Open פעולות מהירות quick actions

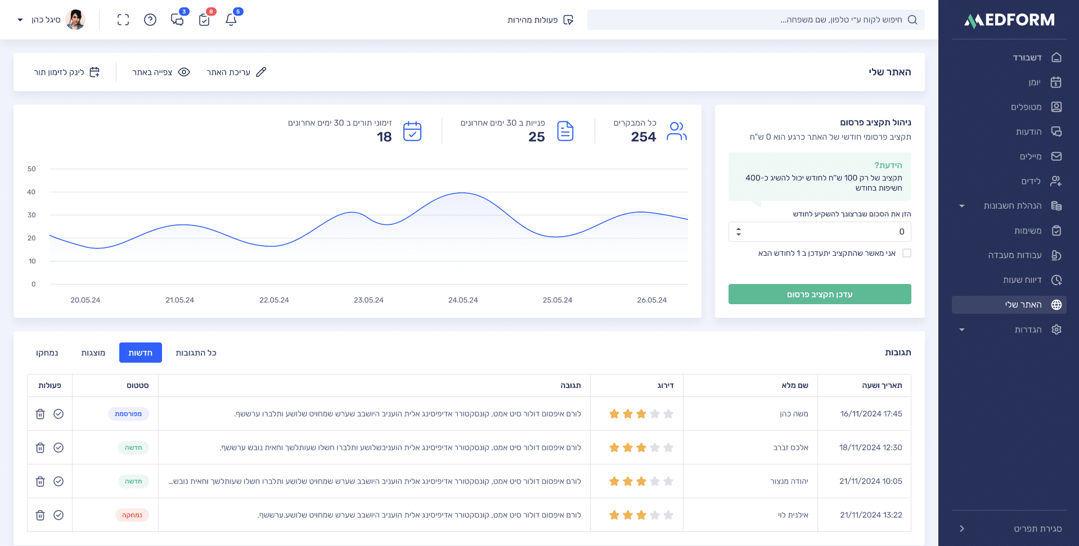[540, 20]
